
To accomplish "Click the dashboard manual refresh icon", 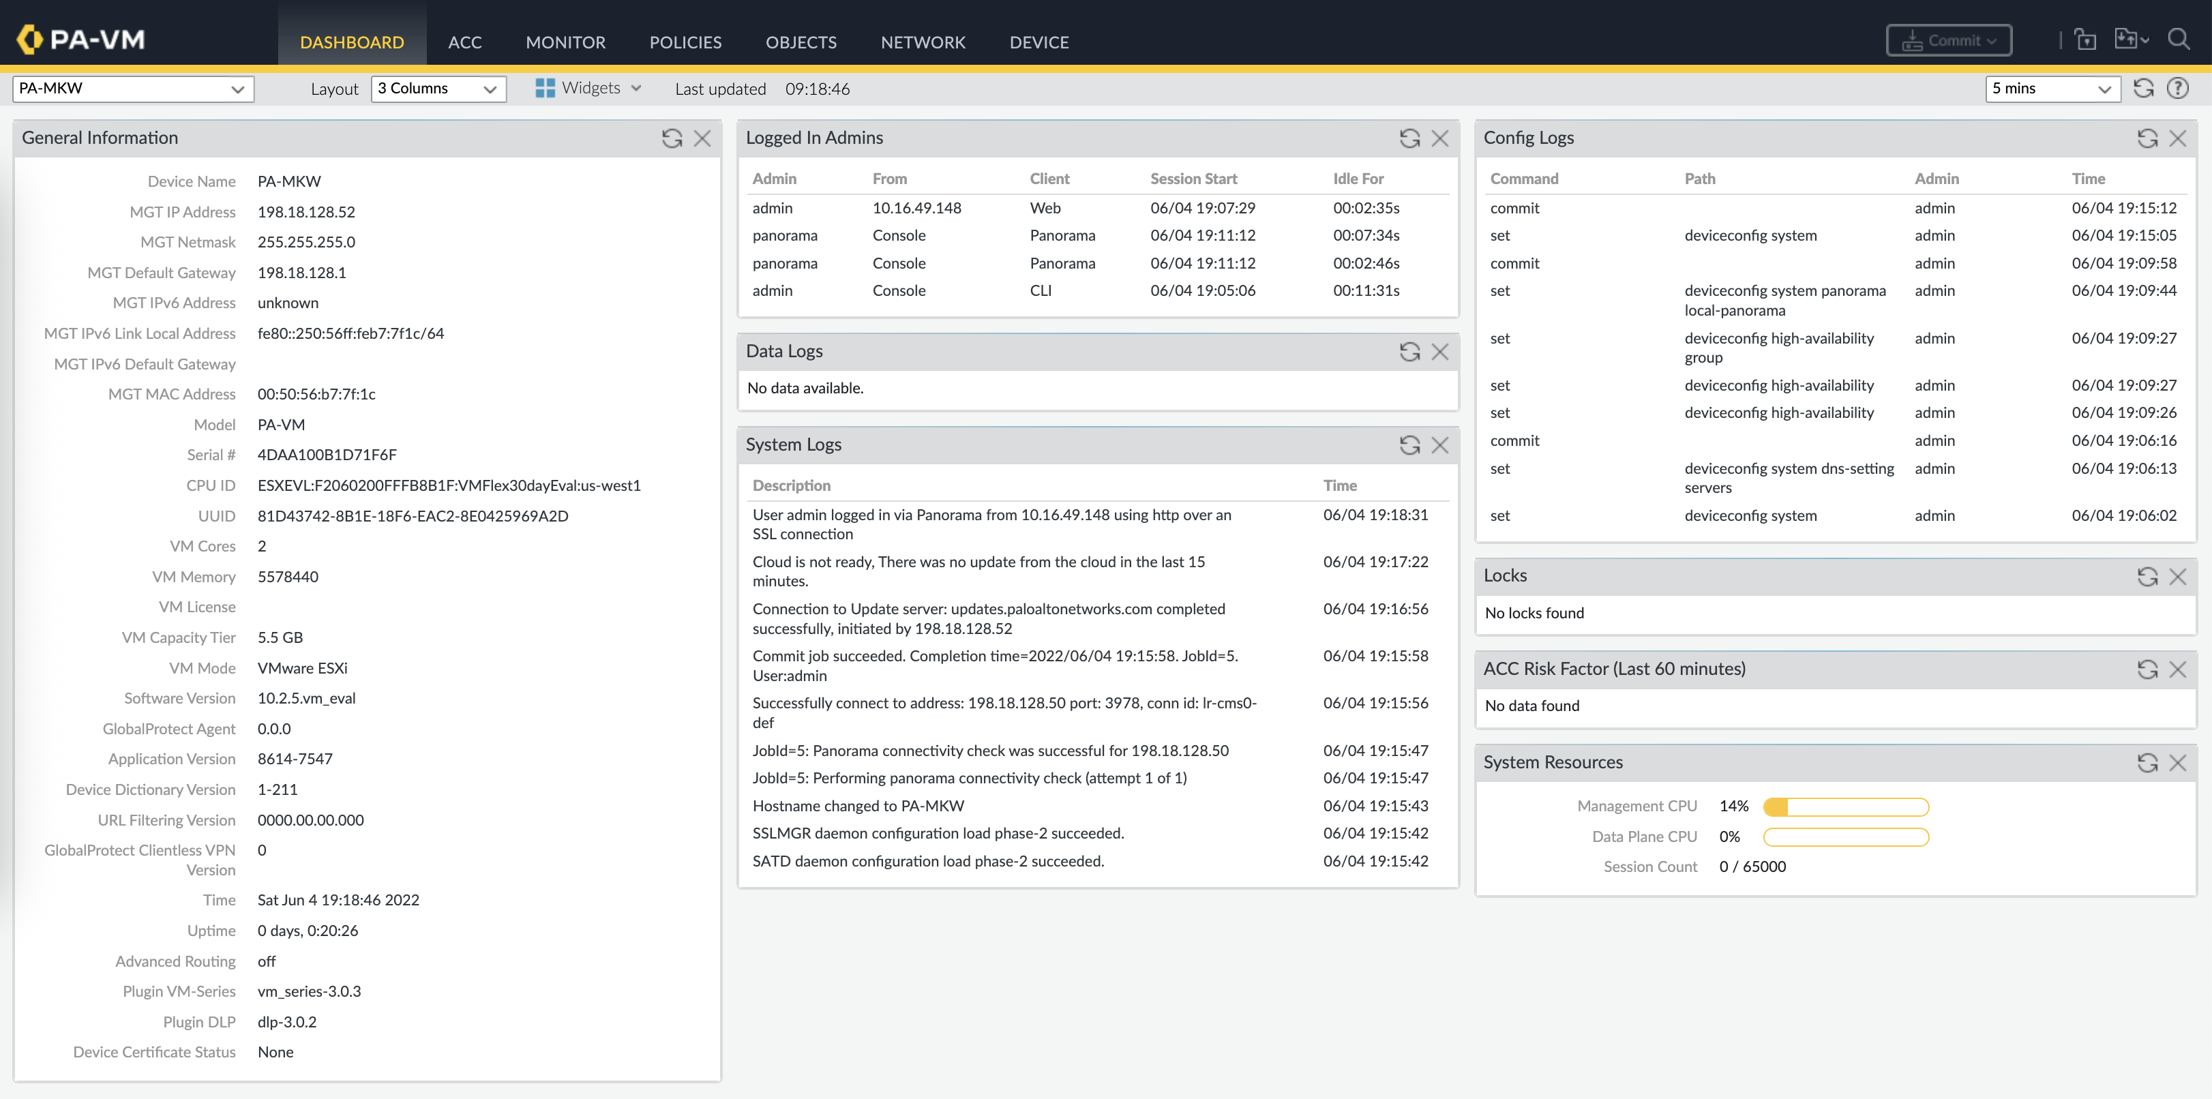I will tap(2143, 89).
